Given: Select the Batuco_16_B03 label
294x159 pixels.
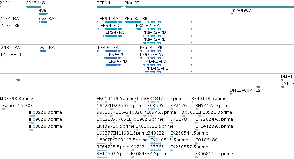Looking at the screenshot, I should click(18, 106).
